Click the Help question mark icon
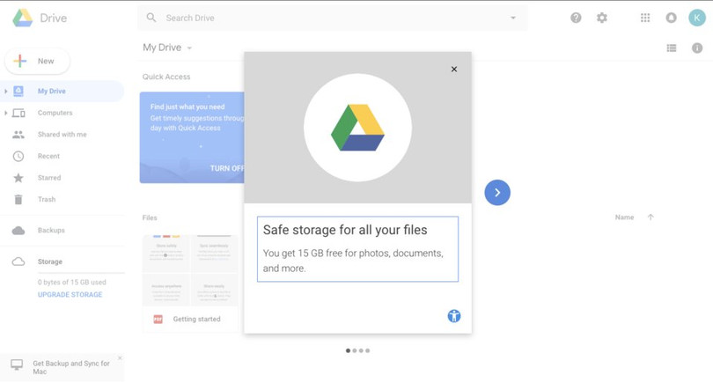The height and width of the screenshot is (383, 713). [576, 18]
